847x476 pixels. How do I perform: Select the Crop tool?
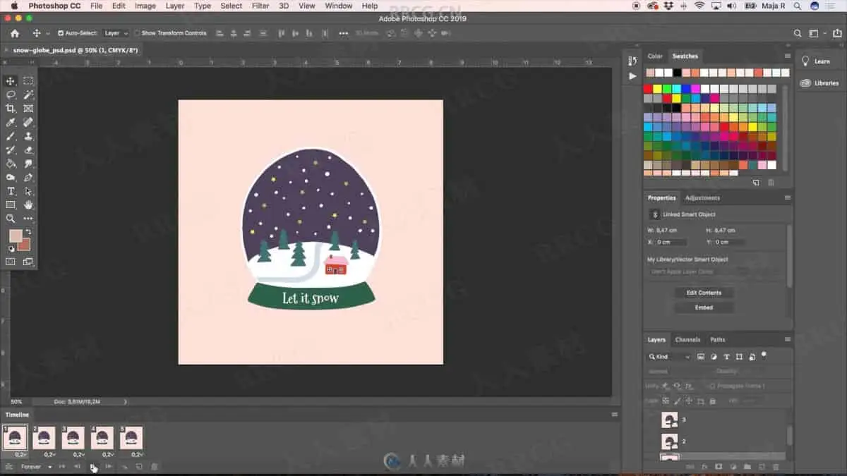tap(11, 109)
